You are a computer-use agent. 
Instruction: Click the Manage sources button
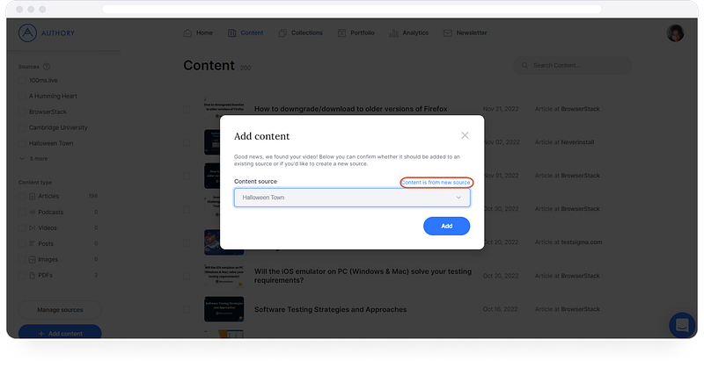(x=60, y=310)
